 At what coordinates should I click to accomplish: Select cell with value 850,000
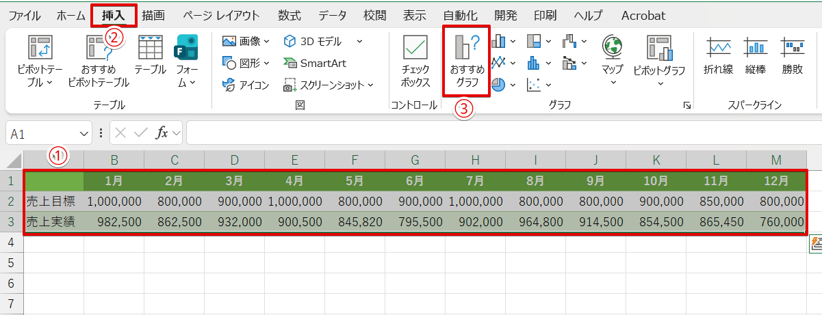(716, 202)
